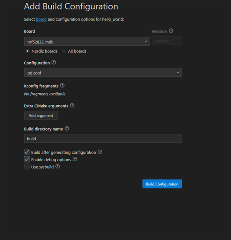This screenshot has height=240, width=231.
Task: Click the Use sysbuild help icon
Action: [x=58, y=167]
